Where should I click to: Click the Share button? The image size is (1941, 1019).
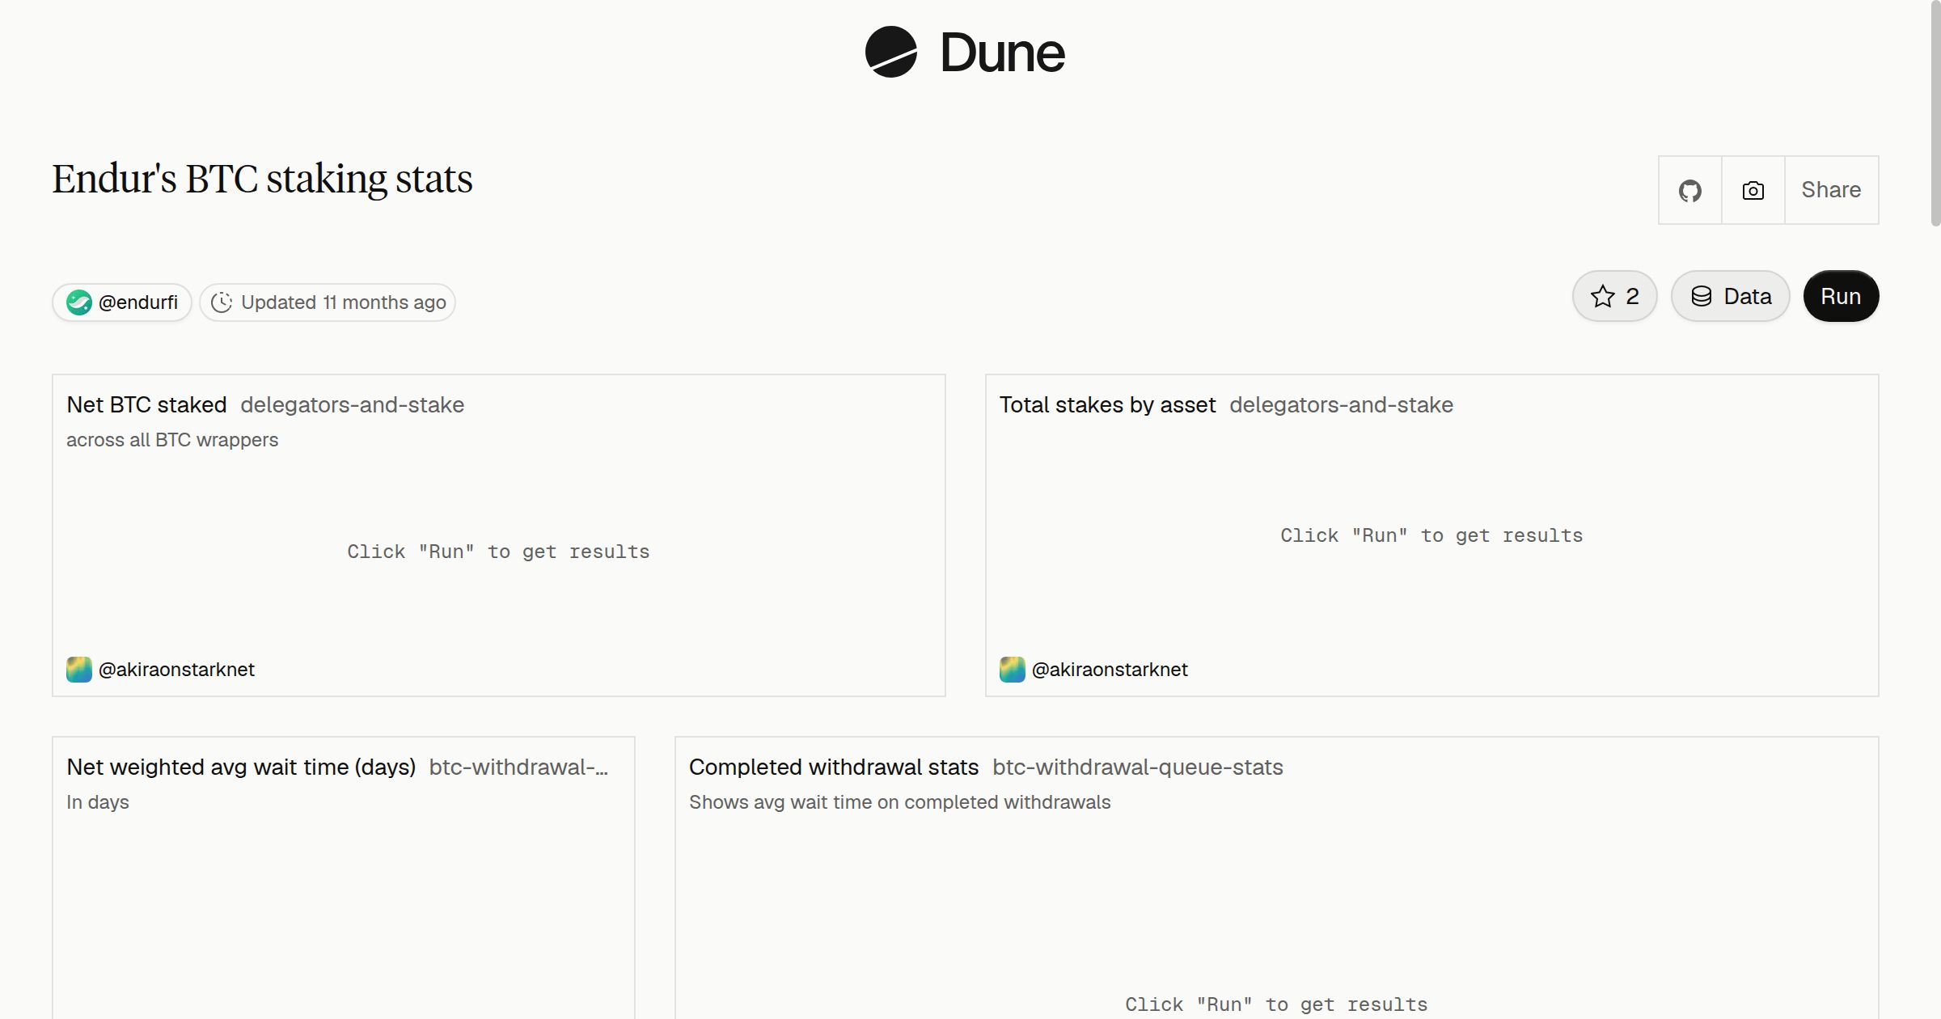pos(1831,190)
